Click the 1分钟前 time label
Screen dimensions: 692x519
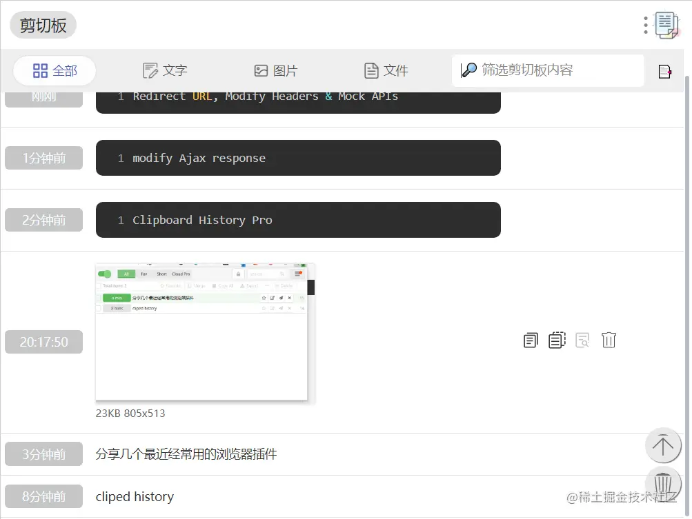click(43, 158)
